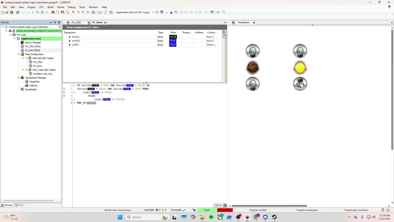The image size is (394, 222).
Task: Switch to the POUs tab at bottom
Action: point(19,205)
